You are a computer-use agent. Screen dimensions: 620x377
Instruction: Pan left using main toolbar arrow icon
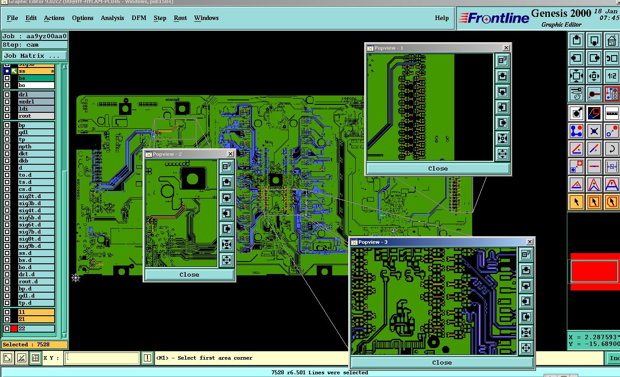coord(576,58)
